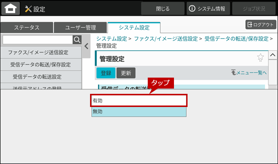Select the システム設定 tab
The height and width of the screenshot is (164, 278).
(x=134, y=28)
